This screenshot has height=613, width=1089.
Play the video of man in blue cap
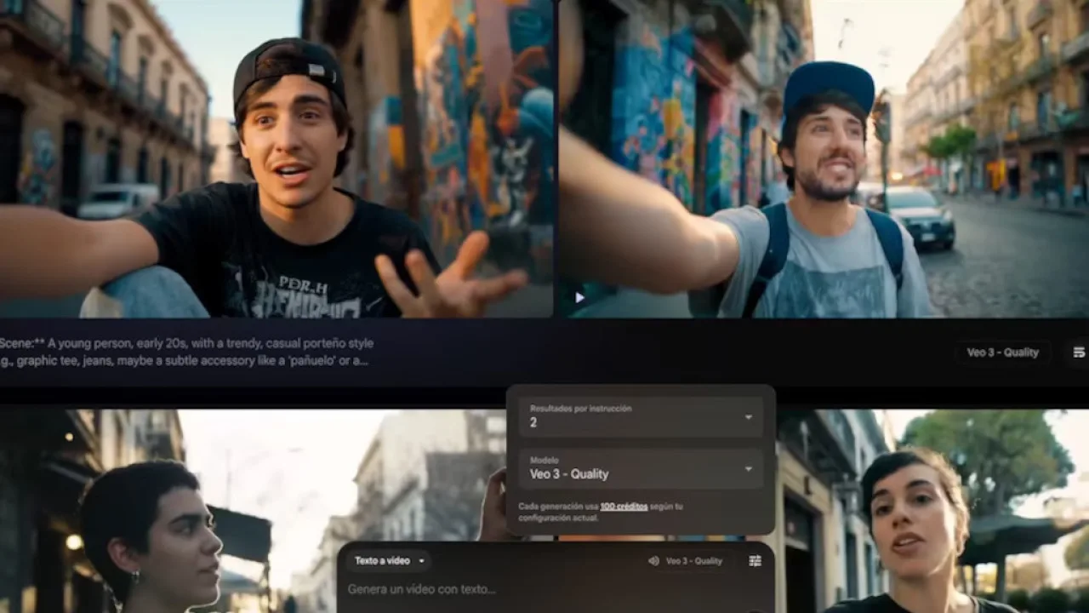(579, 297)
